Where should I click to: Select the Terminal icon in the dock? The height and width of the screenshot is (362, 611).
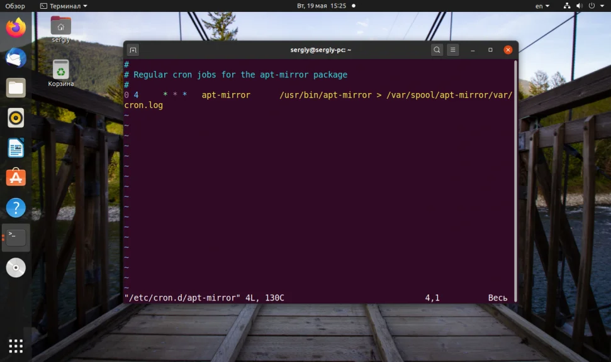click(16, 238)
